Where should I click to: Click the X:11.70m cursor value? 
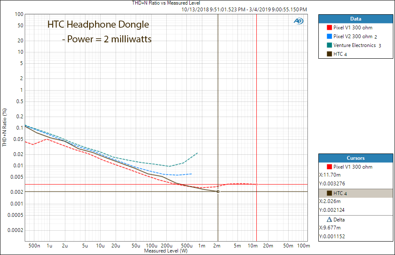point(330,175)
